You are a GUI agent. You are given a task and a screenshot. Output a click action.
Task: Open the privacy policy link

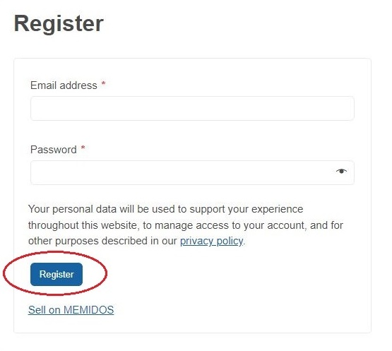[x=211, y=241]
